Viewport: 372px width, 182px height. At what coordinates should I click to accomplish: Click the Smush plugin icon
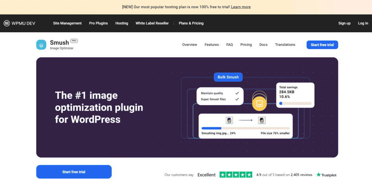pyautogui.click(x=41, y=45)
